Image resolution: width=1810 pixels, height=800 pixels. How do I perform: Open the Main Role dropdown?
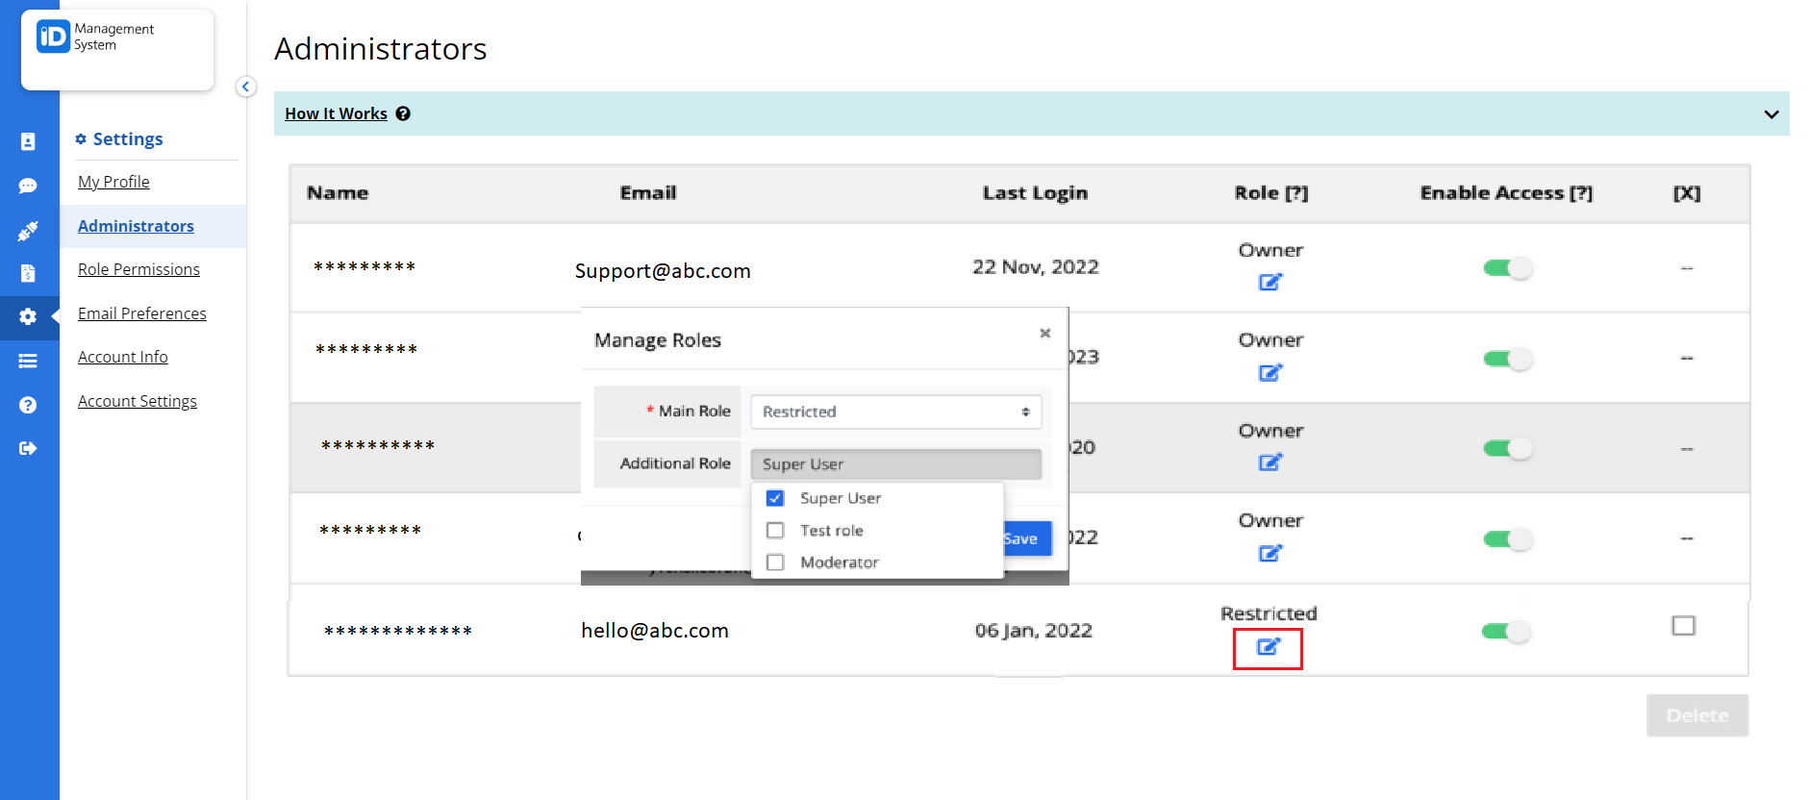[x=895, y=412]
